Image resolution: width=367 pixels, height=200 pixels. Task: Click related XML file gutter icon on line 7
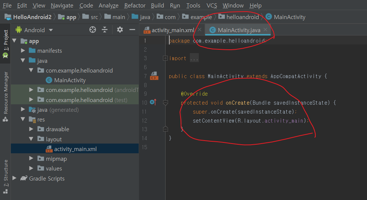tap(154, 76)
